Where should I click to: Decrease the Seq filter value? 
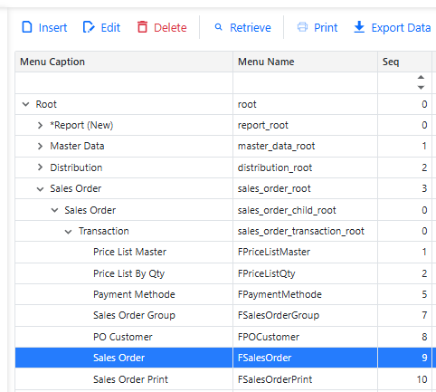click(421, 88)
